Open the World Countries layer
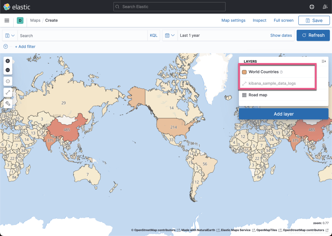Image resolution: width=332 pixels, height=236 pixels. click(x=264, y=72)
